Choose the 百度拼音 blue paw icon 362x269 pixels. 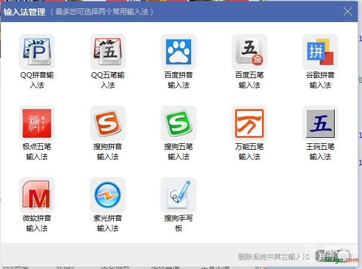pos(179,51)
